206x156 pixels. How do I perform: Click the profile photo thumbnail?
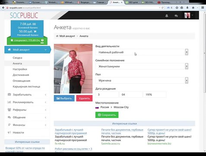(73, 69)
